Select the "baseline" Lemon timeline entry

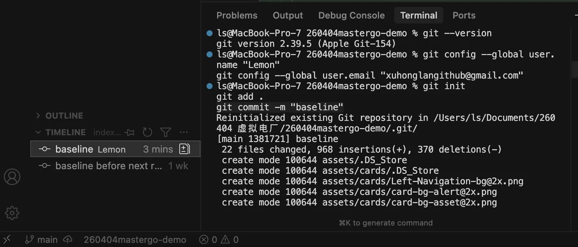[x=90, y=149]
